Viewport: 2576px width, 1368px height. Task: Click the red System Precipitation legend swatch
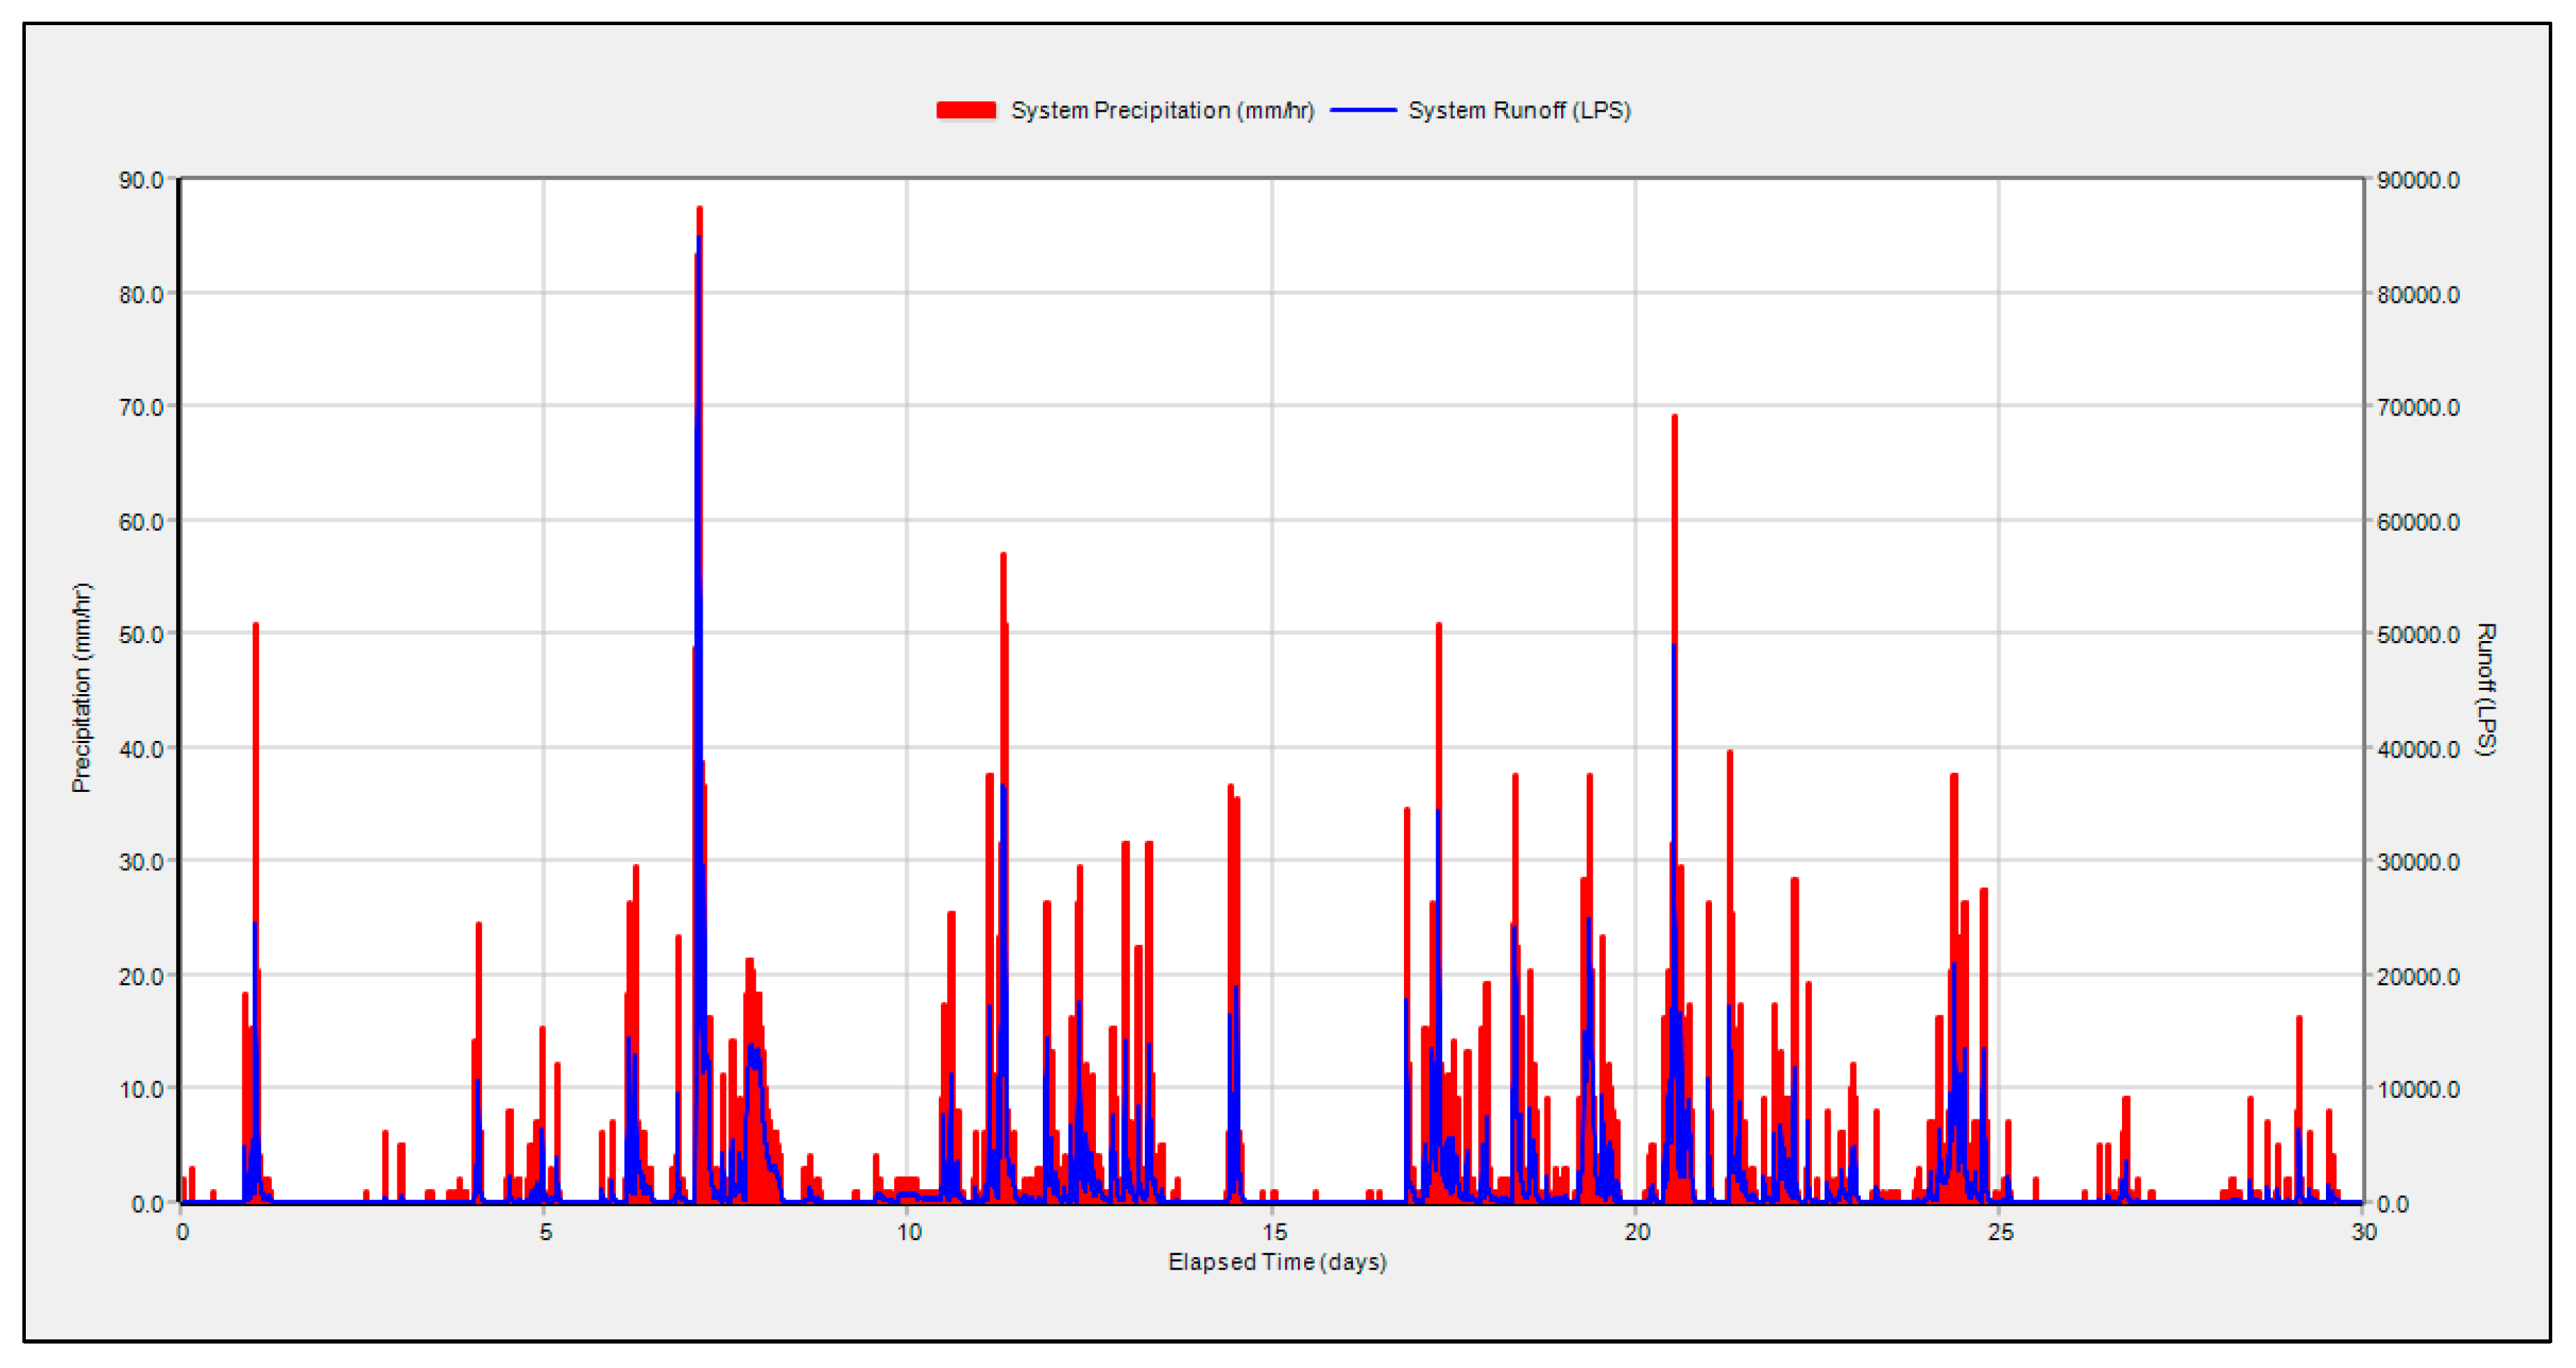pyautogui.click(x=968, y=110)
